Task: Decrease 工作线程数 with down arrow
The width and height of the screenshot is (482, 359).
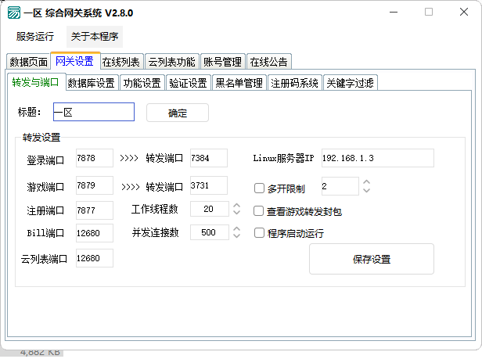Action: click(236, 213)
